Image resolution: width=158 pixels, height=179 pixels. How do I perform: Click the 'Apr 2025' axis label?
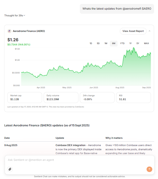click(41, 88)
